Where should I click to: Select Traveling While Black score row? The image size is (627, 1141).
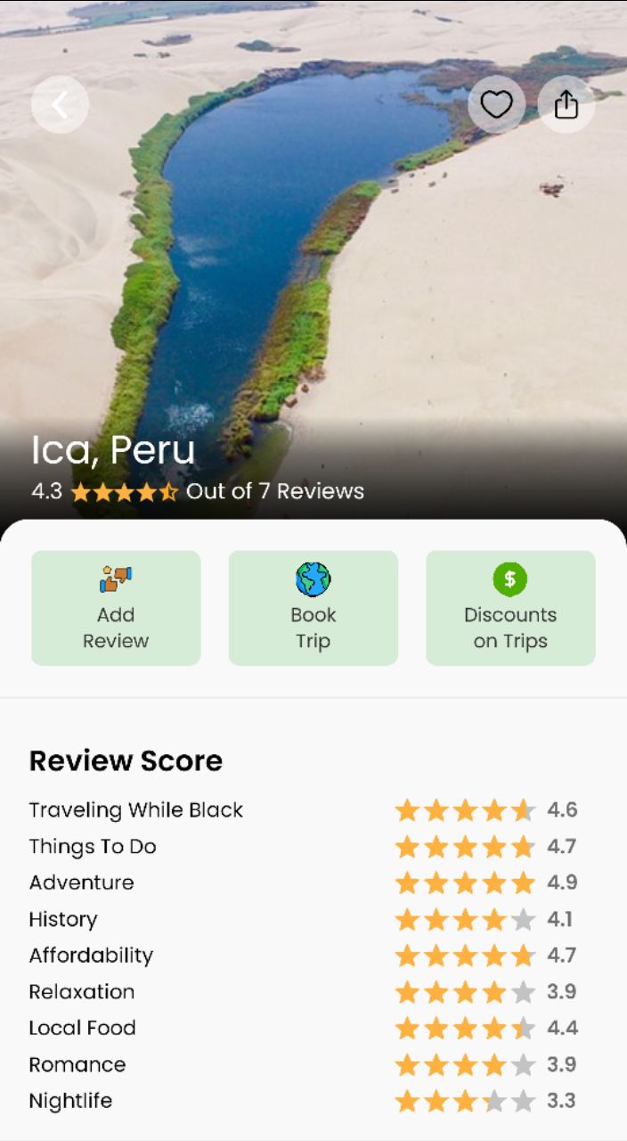tap(304, 810)
